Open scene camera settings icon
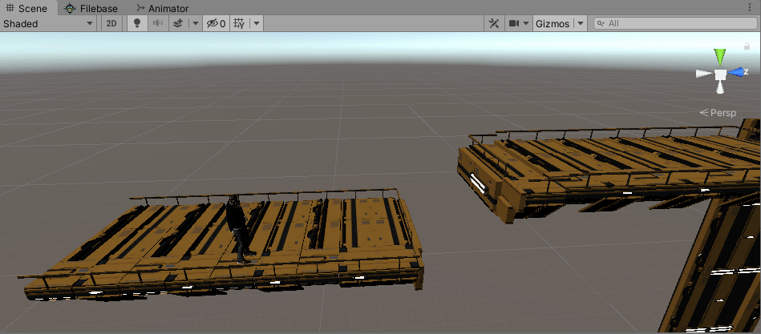The image size is (761, 334). (x=514, y=23)
